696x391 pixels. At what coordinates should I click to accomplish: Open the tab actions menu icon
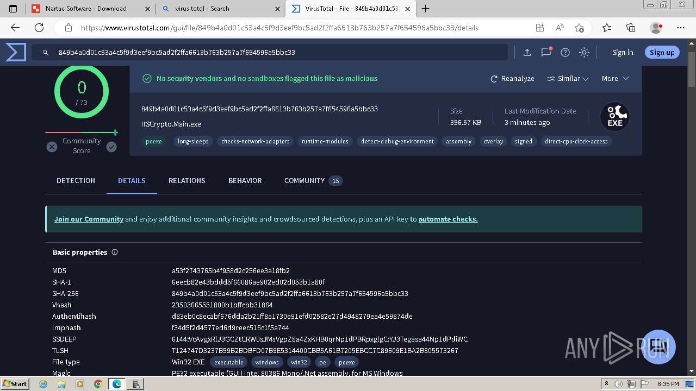tap(13, 9)
